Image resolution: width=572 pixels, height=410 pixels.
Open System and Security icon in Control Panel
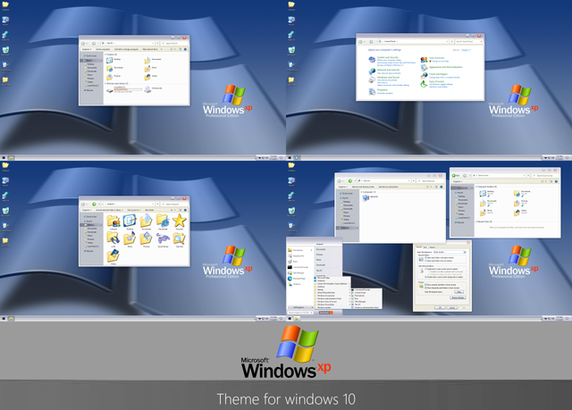(x=372, y=60)
